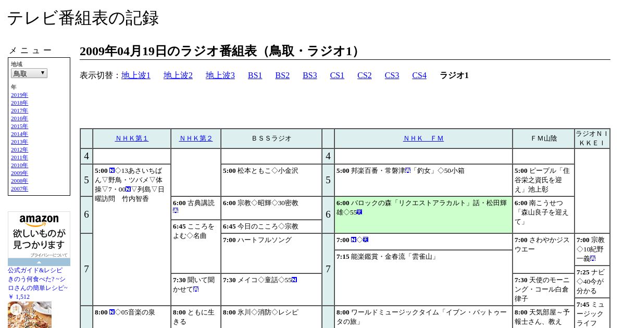Click the N icon in 8:00 音楽の泉 listing

[x=112, y=312]
